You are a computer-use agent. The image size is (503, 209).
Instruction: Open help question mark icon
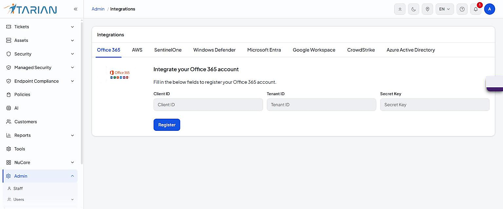462,9
